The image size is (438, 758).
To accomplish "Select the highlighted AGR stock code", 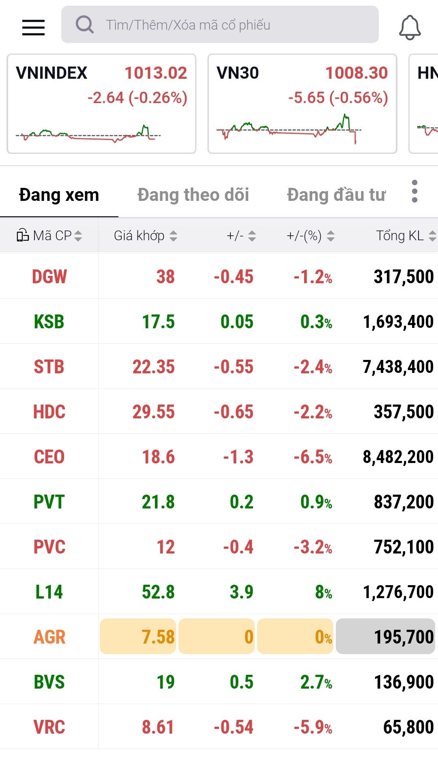I will [49, 637].
